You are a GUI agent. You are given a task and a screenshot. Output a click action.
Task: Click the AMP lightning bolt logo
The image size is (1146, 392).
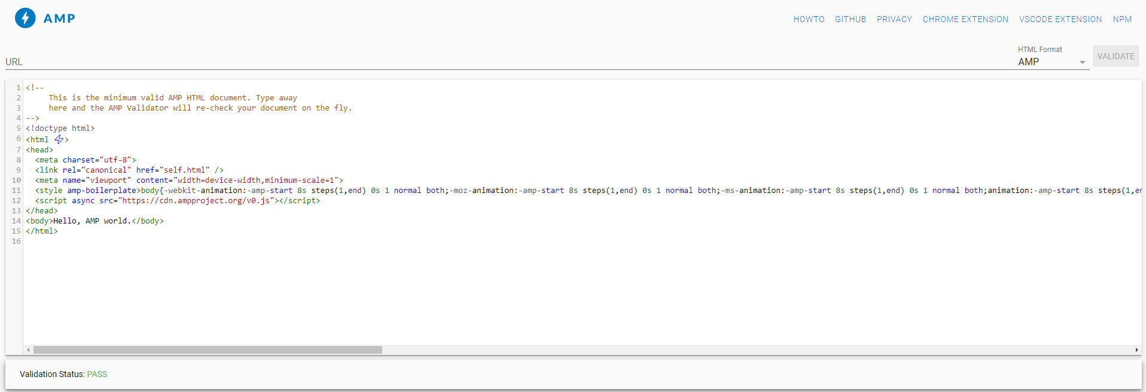tap(25, 18)
